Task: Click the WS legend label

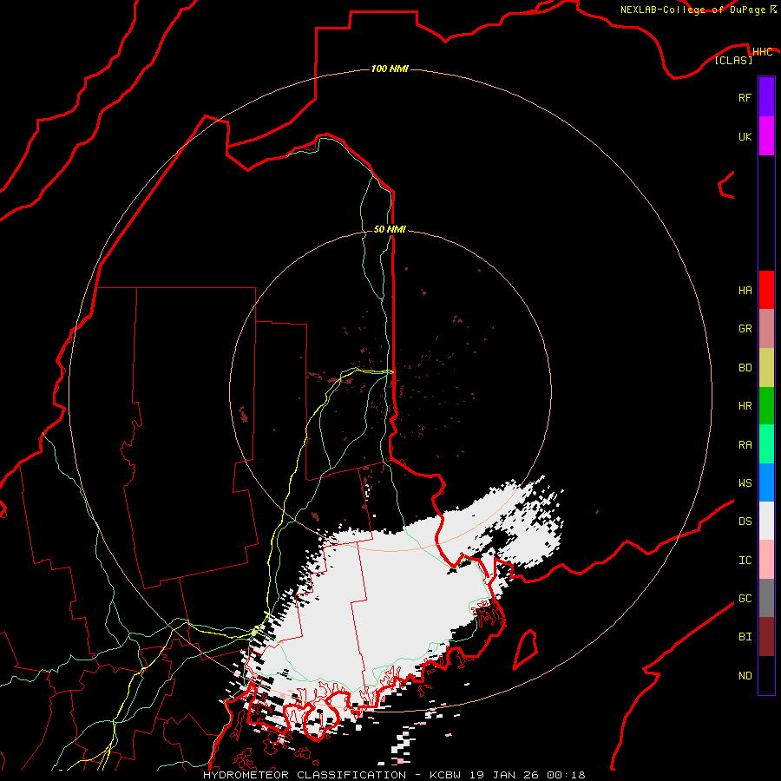Action: click(x=745, y=483)
